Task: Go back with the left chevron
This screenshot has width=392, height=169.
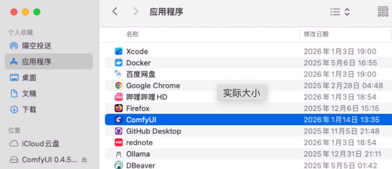Action: 115,12
